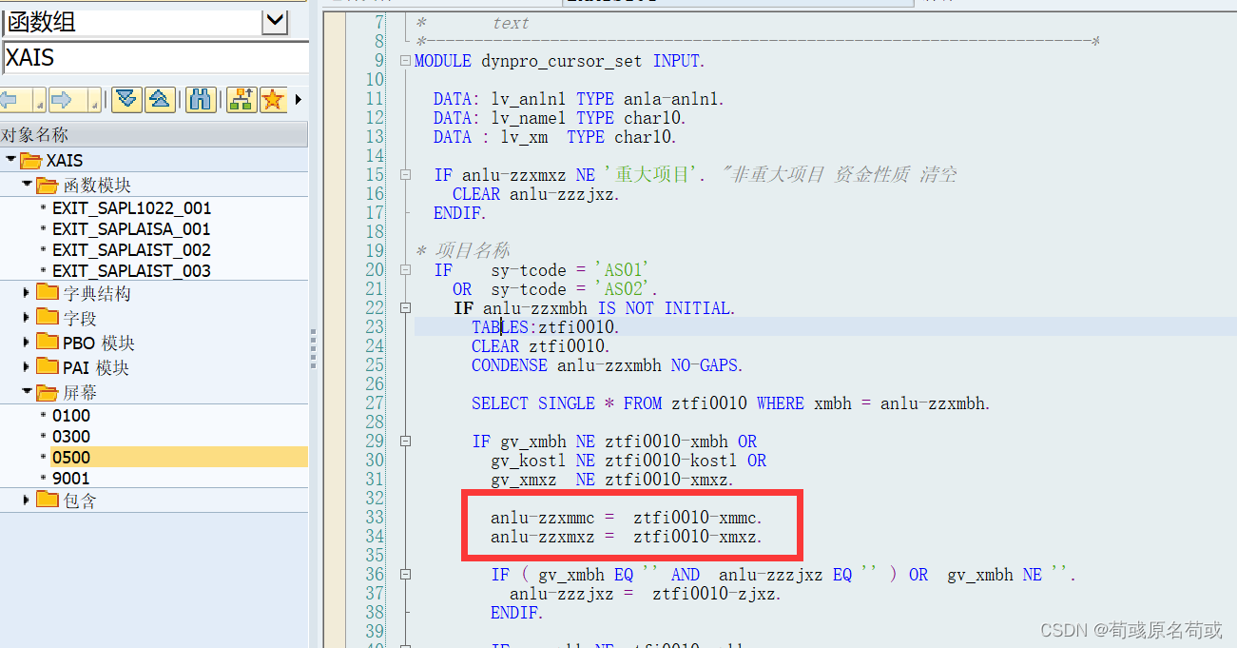Image resolution: width=1237 pixels, height=648 pixels.
Task: Click the expand all nodes icon
Action: pos(126,99)
